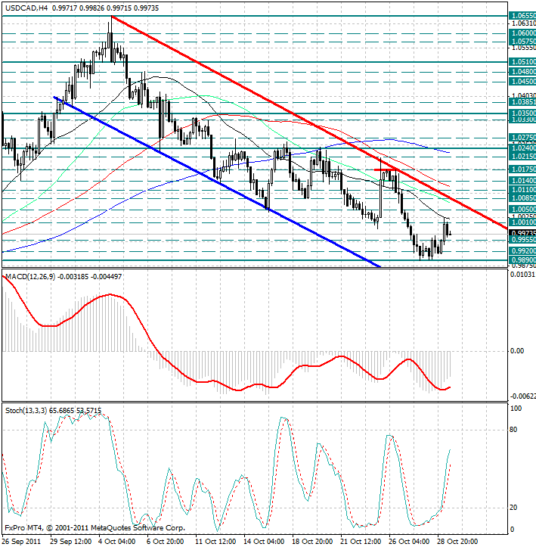Click the 1.0275 price level label

pos(522,138)
